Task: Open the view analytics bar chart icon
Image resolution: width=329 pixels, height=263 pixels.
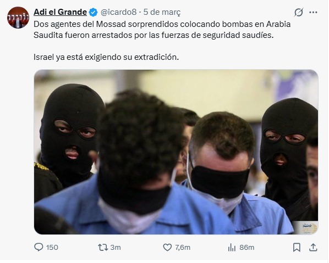Action: [232, 247]
